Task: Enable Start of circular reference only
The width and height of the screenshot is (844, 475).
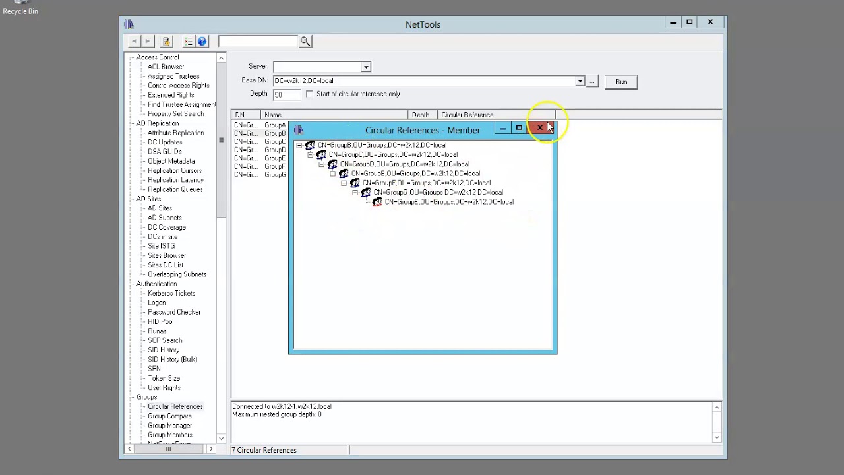Action: (x=309, y=94)
